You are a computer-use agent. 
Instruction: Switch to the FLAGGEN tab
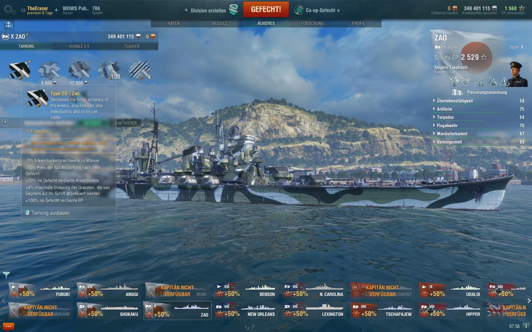coord(132,46)
